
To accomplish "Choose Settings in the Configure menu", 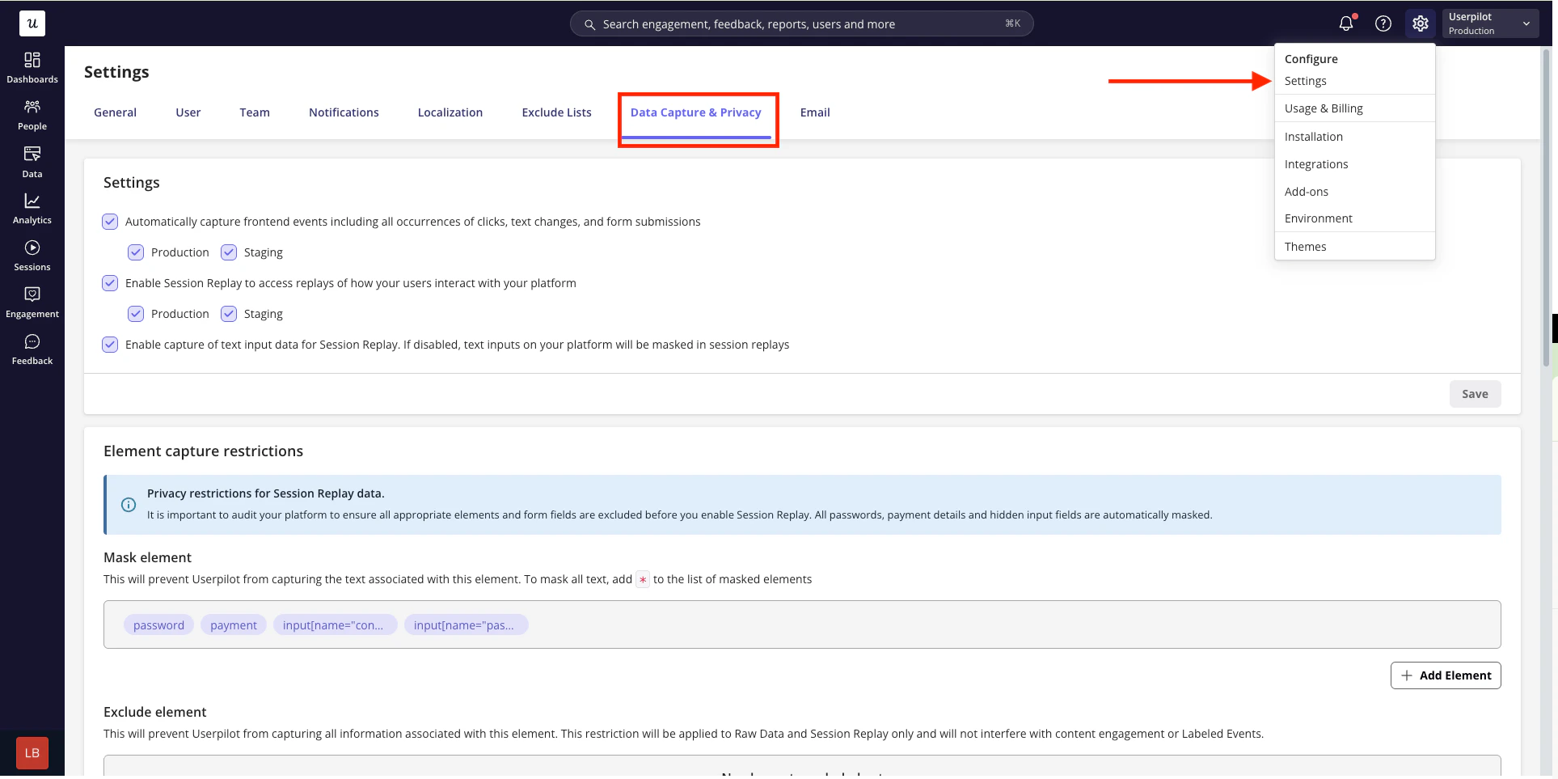I will [1305, 81].
